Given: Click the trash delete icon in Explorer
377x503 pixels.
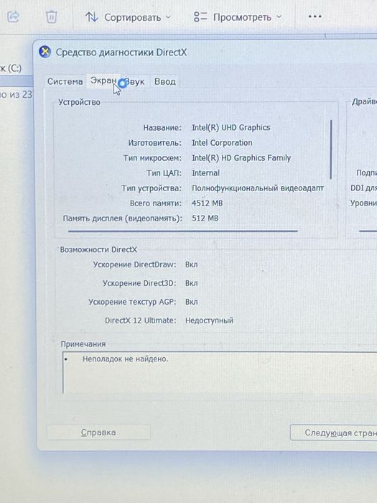Looking at the screenshot, I should pos(51,17).
